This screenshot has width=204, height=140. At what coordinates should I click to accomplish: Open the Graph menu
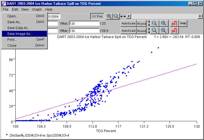tap(37, 9)
